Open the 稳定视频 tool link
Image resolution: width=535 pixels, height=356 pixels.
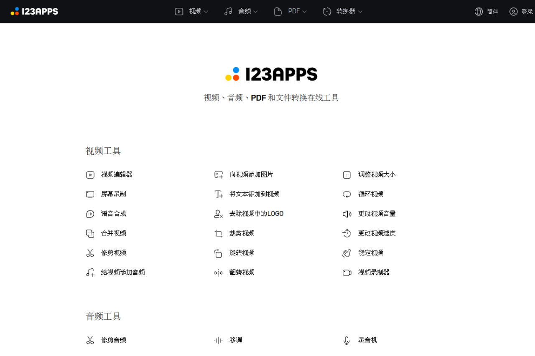coord(371,253)
